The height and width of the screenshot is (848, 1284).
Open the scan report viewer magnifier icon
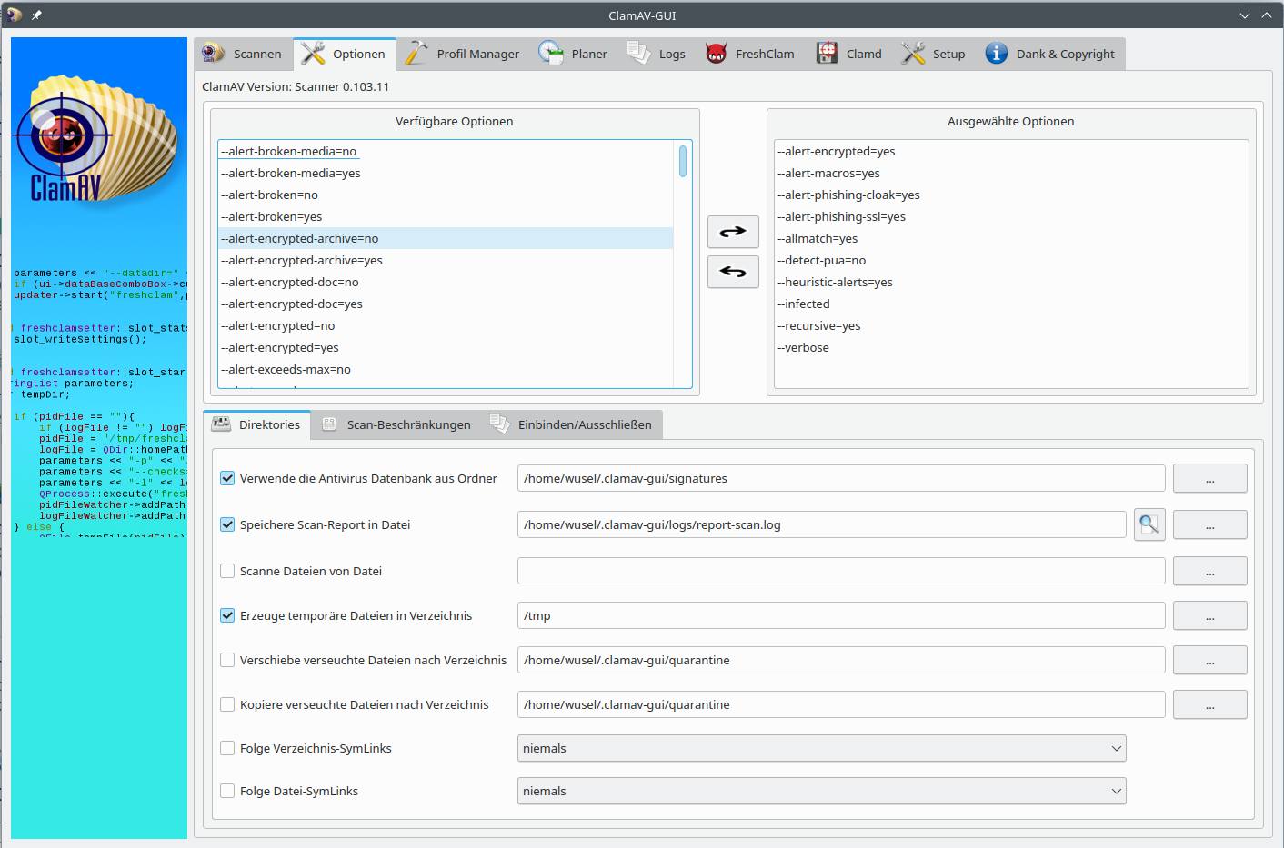pos(1149,524)
